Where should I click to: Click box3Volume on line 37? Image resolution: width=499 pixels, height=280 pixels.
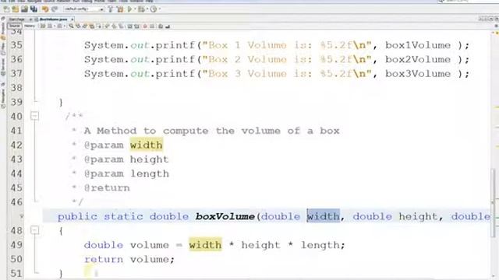418,74
